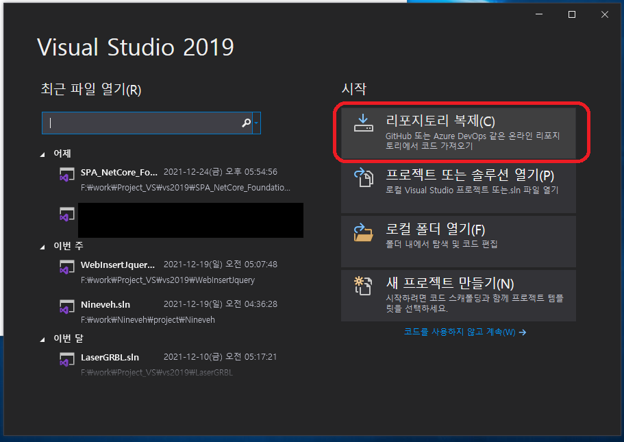Open the search options dropdown arrow
The height and width of the screenshot is (442, 624).
[257, 123]
